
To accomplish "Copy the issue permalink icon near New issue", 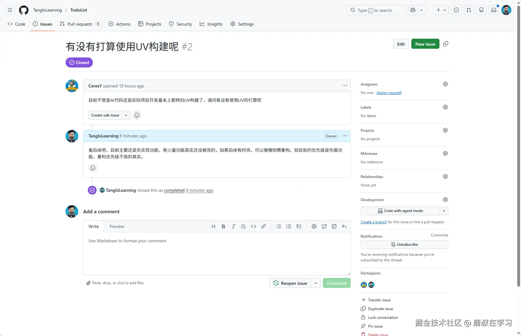I will (446, 44).
